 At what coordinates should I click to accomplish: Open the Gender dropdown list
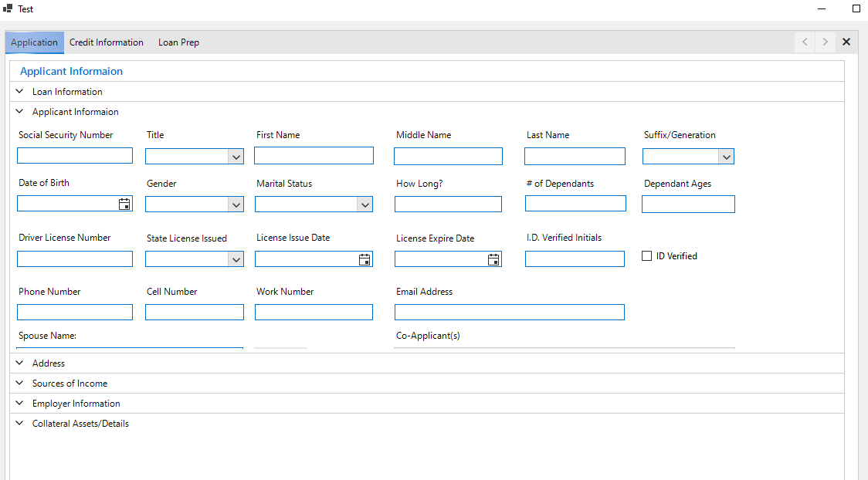[236, 205]
